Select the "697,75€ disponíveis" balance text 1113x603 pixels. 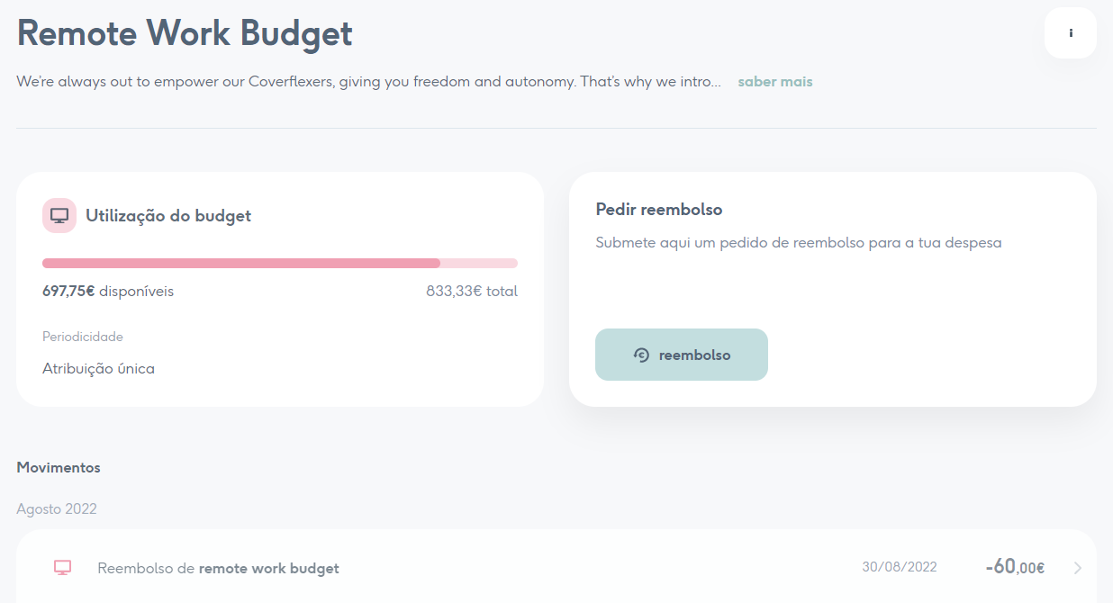click(107, 291)
